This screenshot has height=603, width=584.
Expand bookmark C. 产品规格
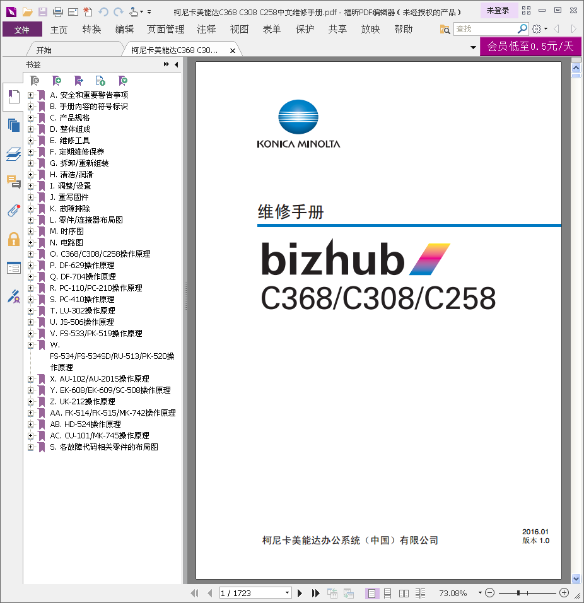coord(31,118)
